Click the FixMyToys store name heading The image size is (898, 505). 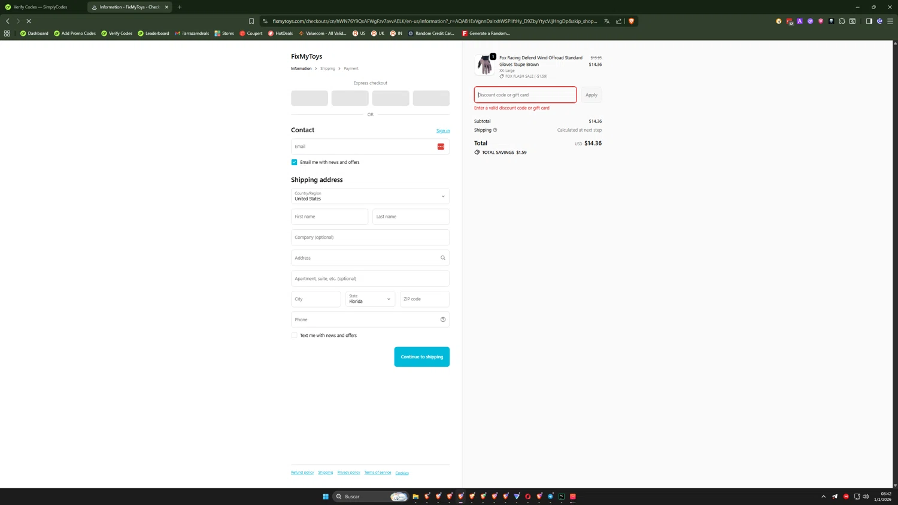(307, 56)
